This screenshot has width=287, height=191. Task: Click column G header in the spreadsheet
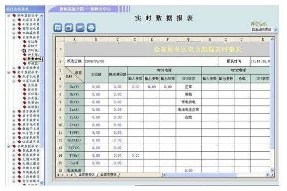(x=189, y=39)
